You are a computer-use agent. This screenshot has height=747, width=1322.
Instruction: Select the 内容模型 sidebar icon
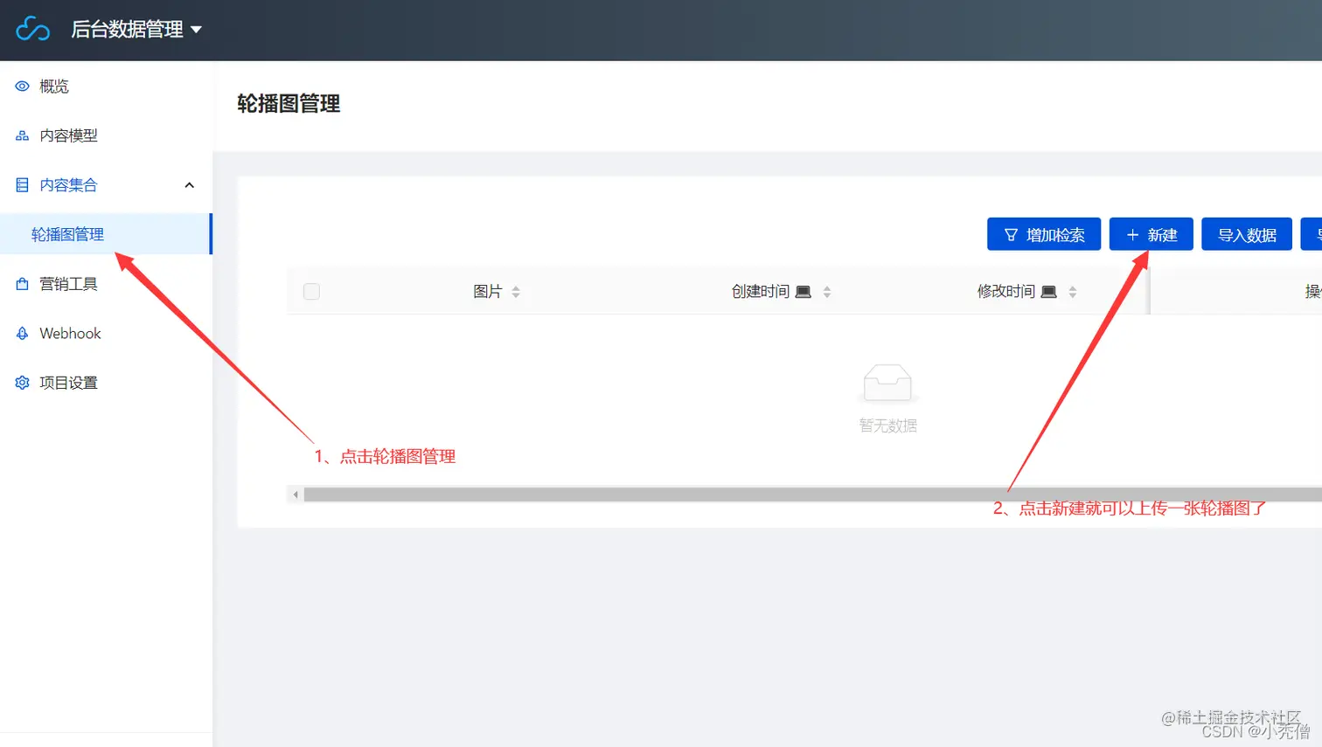click(21, 135)
